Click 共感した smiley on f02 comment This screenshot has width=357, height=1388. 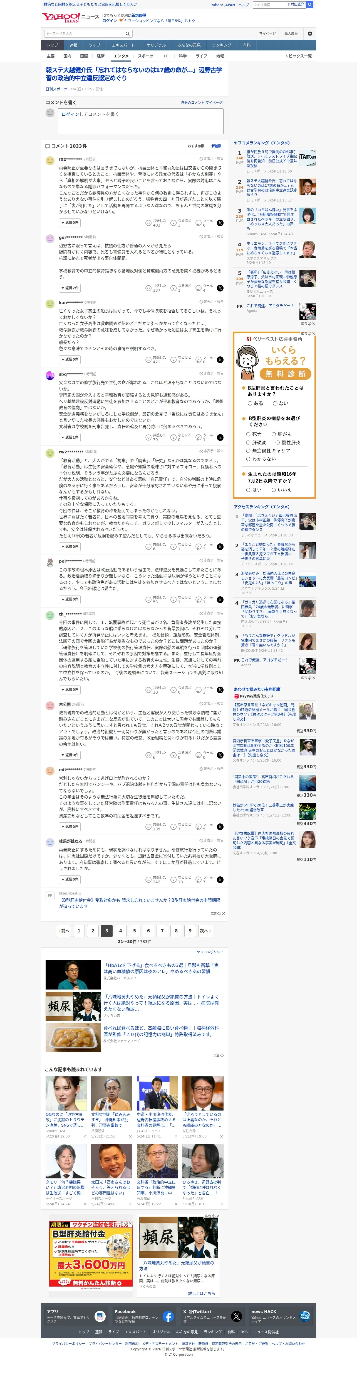[148, 223]
